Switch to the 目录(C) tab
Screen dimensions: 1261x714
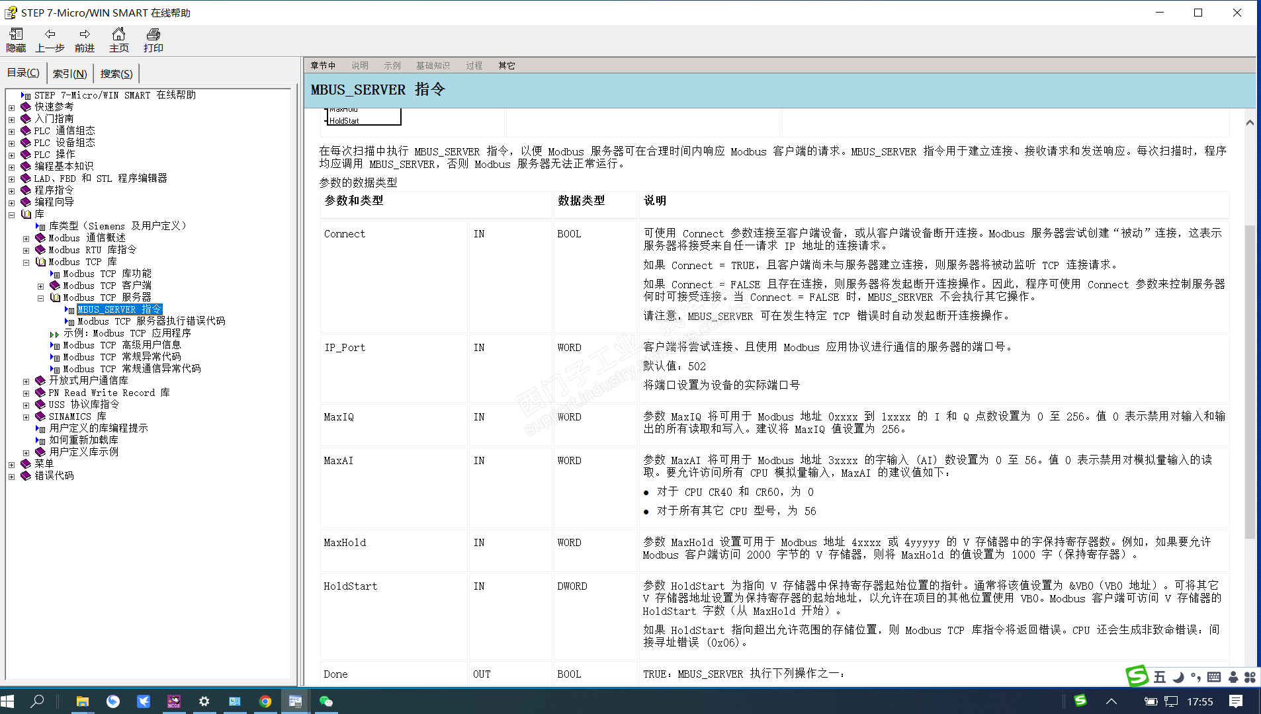click(23, 73)
